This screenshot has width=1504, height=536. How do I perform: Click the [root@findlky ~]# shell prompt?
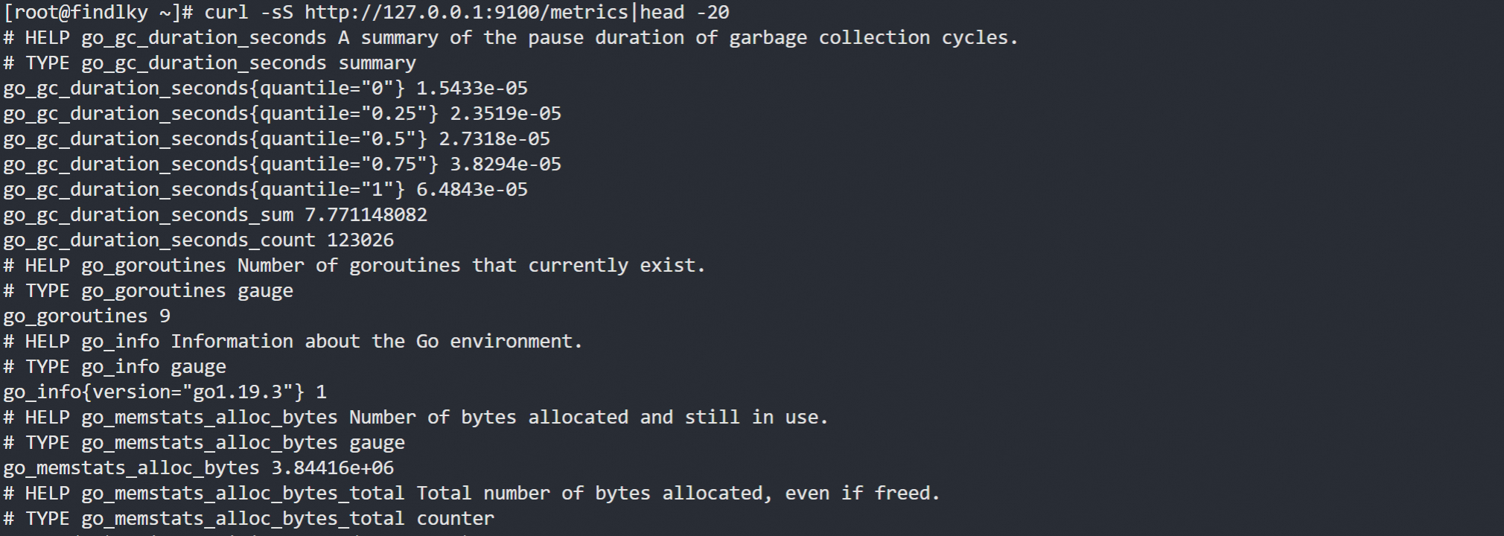pyautogui.click(x=98, y=13)
